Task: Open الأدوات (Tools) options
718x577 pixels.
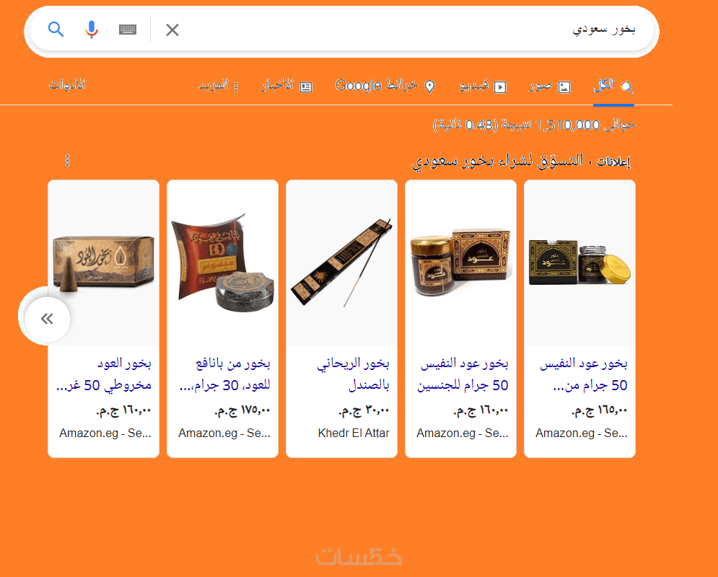Action: 68,84
